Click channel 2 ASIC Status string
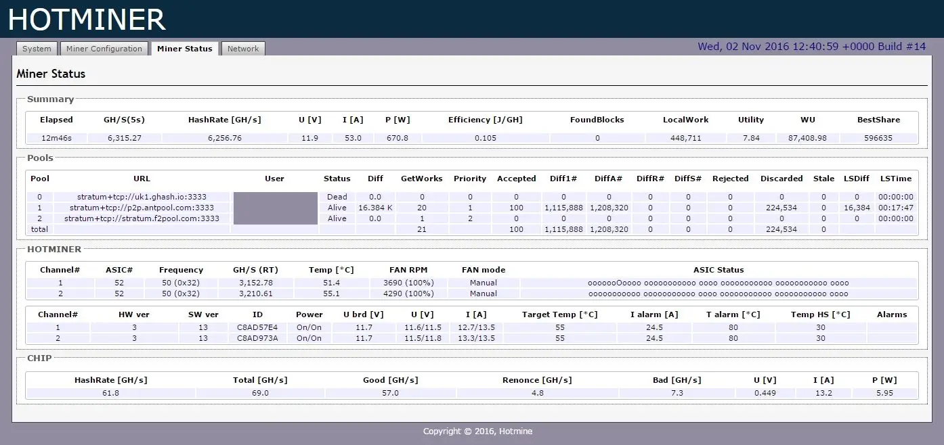The width and height of the screenshot is (944, 445). (718, 294)
